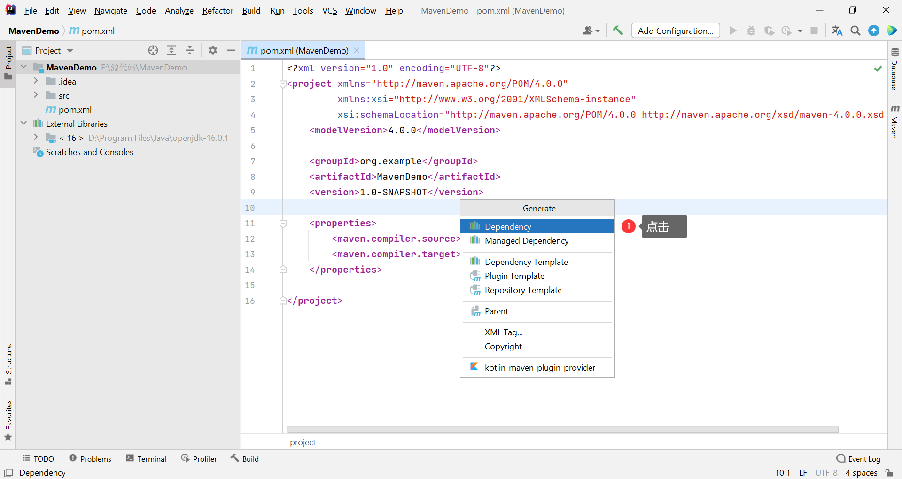Click Add Configuration button
Viewport: 902px width, 479px height.
(675, 31)
